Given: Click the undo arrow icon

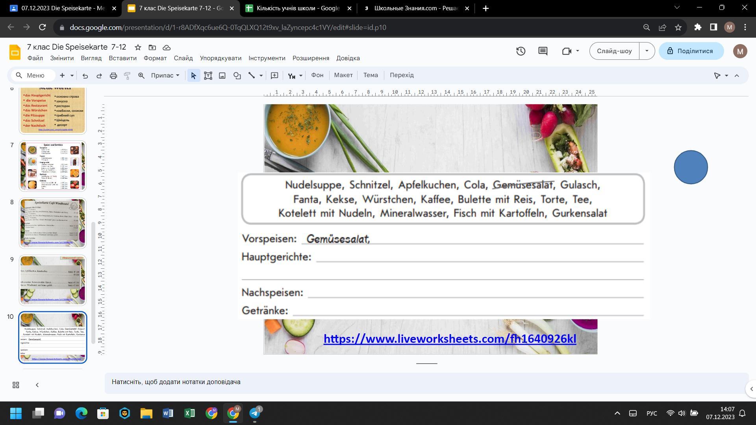Looking at the screenshot, I should tap(85, 76).
